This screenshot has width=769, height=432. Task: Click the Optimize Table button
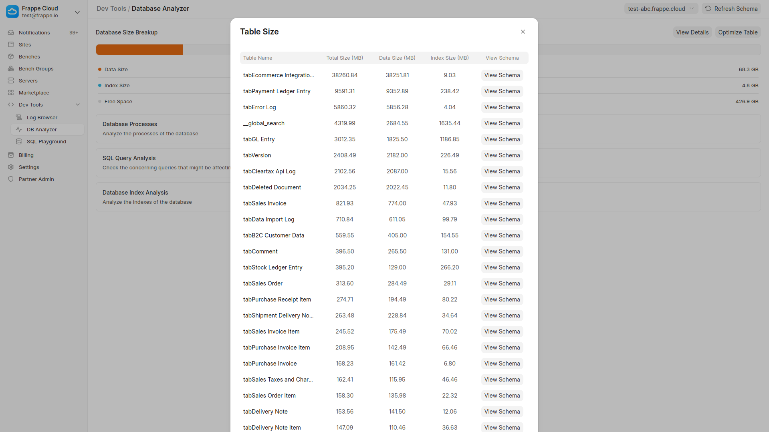click(737, 32)
